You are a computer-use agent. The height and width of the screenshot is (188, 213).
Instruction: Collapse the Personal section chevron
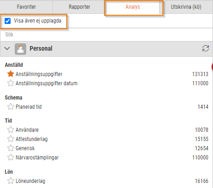[x=7, y=48]
